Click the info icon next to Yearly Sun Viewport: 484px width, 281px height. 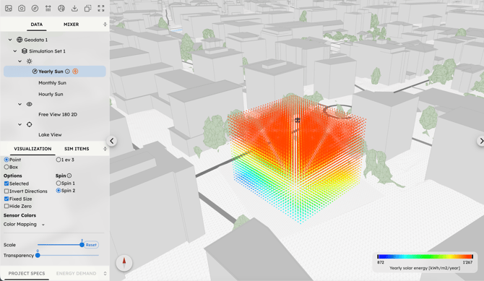coord(67,72)
